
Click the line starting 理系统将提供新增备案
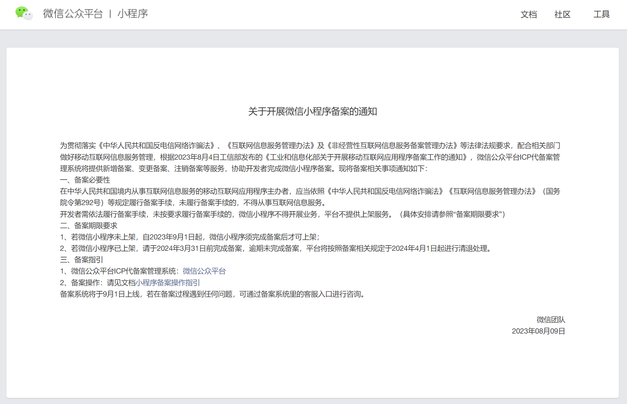pyautogui.click(x=244, y=169)
